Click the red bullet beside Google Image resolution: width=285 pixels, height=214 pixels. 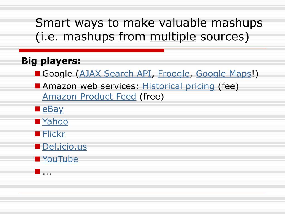38,73
